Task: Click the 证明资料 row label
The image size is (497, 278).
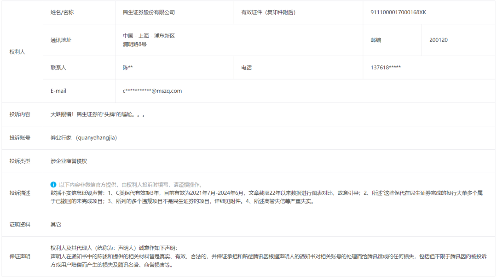Action: pyautogui.click(x=20, y=225)
